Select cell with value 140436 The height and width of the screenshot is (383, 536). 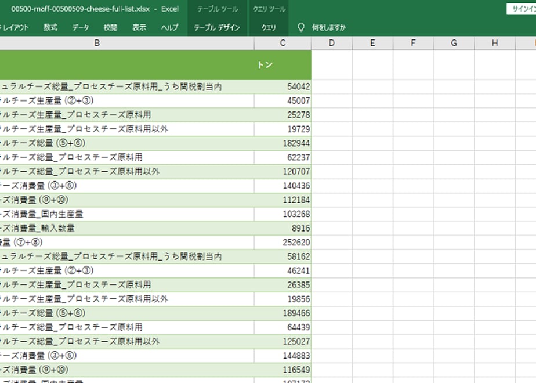283,186
